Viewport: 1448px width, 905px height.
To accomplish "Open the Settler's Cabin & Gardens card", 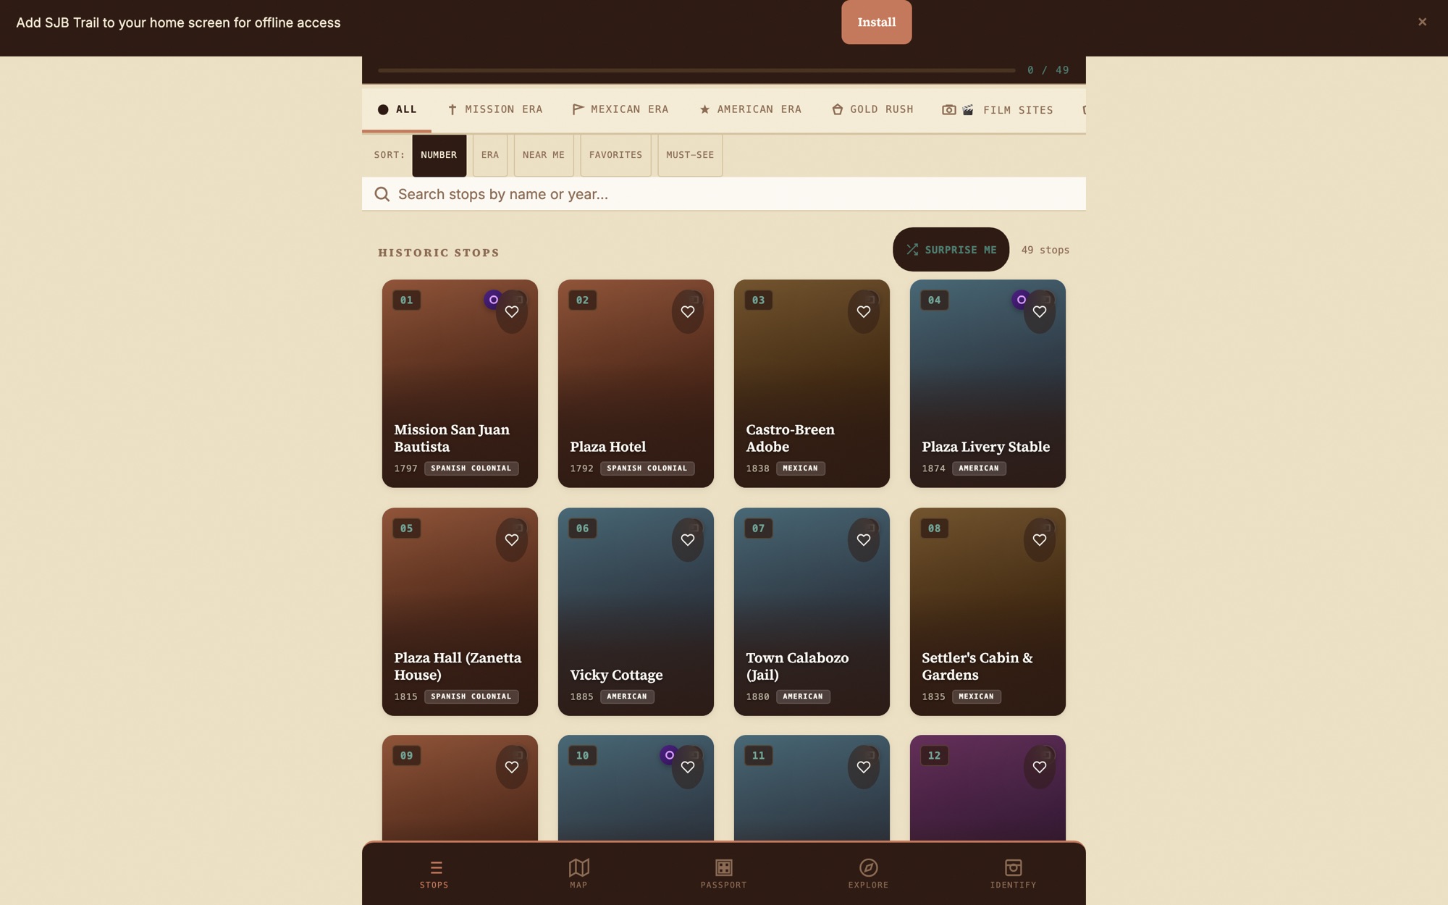I will coord(988,612).
